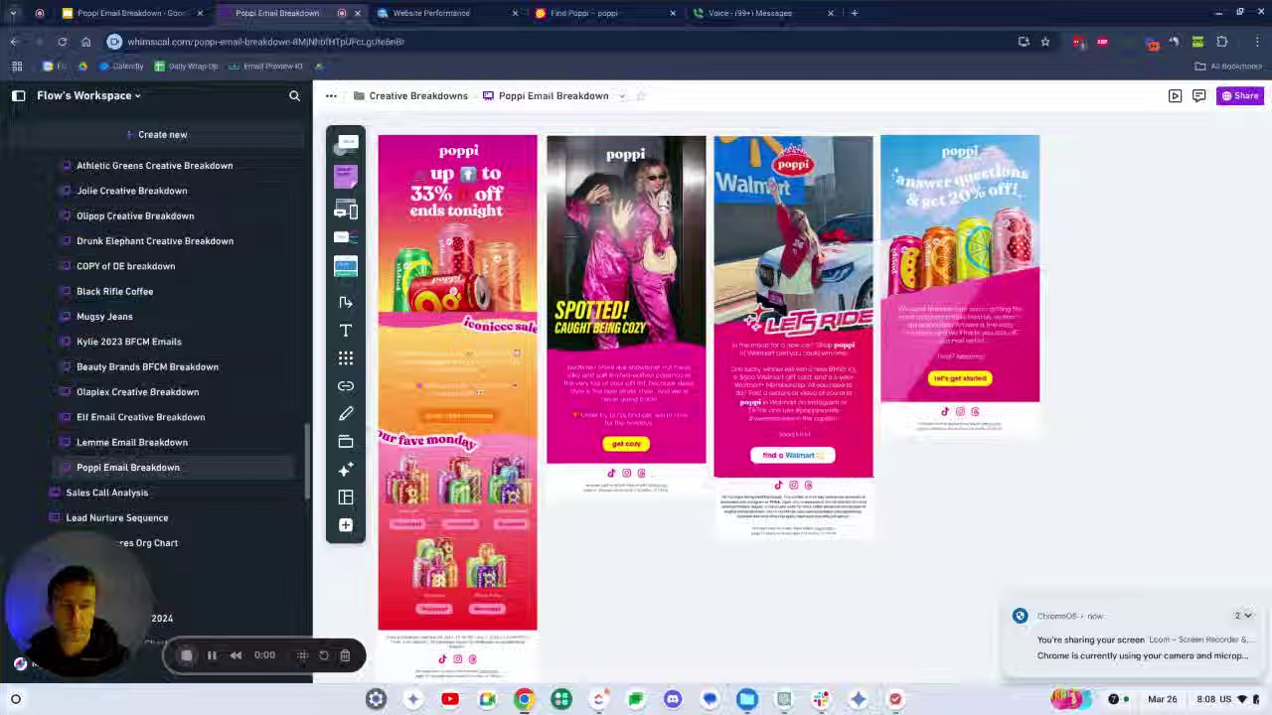The image size is (1272, 715).
Task: Start presentation mode icon
Action: coord(1175,95)
